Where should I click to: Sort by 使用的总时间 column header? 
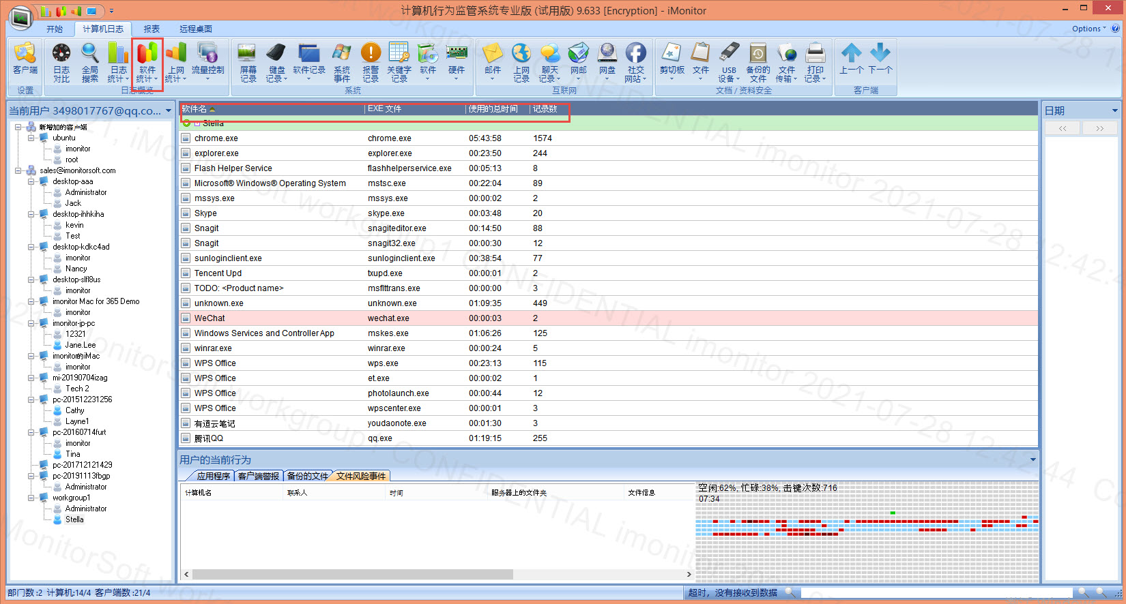click(497, 109)
